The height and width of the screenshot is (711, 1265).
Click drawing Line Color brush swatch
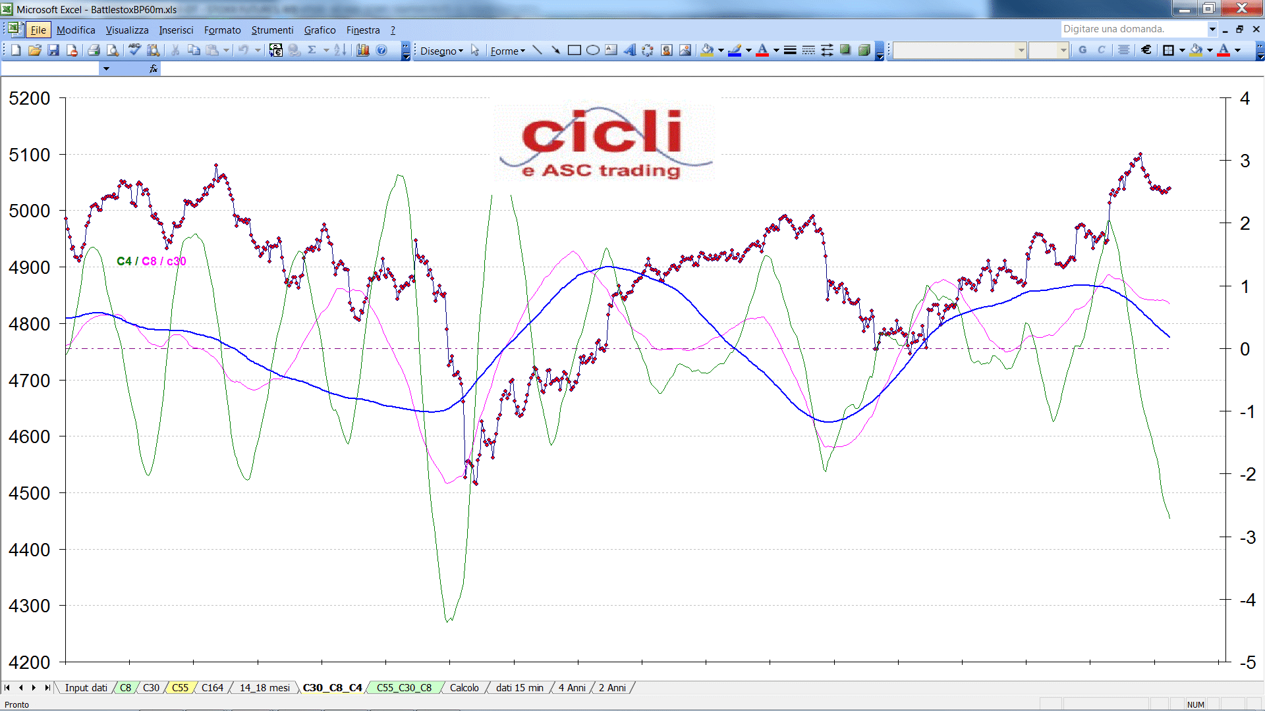[735, 50]
